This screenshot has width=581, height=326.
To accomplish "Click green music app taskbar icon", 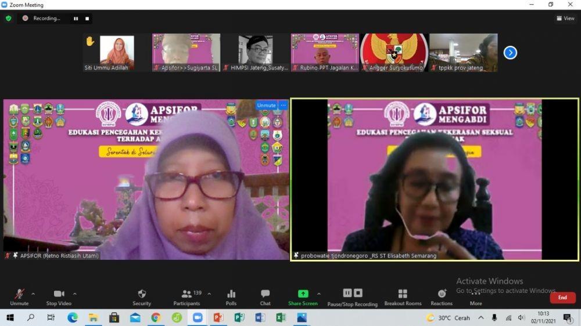I will pyautogui.click(x=177, y=317).
